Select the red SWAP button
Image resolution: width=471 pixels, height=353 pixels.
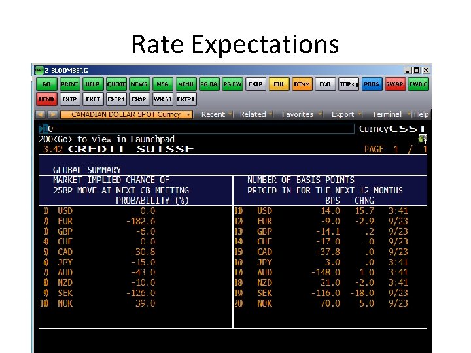coord(395,84)
